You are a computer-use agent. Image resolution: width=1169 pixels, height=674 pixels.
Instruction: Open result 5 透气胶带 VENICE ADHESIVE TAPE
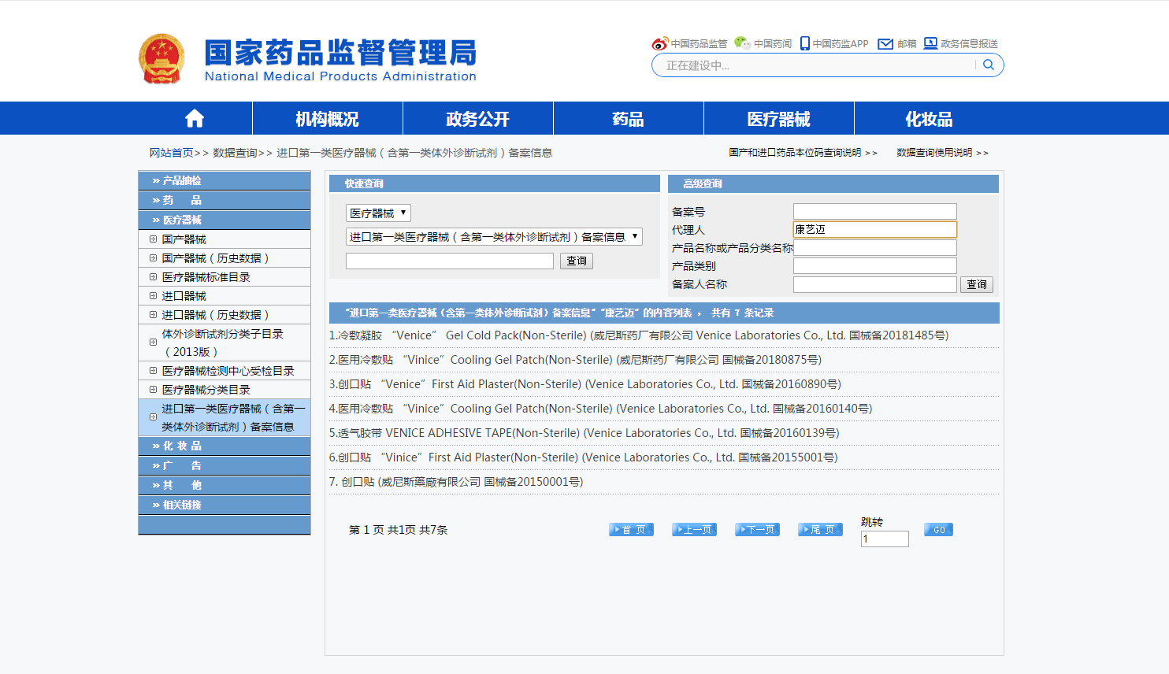click(x=584, y=433)
